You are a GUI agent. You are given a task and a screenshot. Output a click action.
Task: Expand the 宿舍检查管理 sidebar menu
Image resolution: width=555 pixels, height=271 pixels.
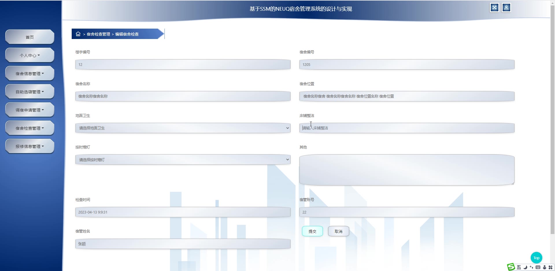tap(30, 128)
